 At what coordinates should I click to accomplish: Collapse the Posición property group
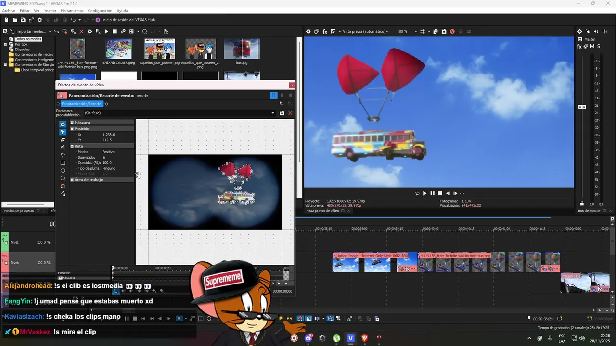point(72,129)
